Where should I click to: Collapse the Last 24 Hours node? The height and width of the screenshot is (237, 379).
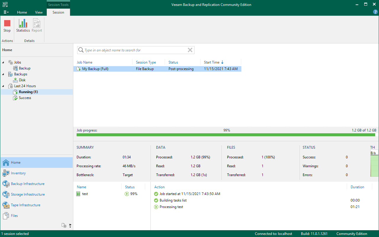(x=3, y=86)
